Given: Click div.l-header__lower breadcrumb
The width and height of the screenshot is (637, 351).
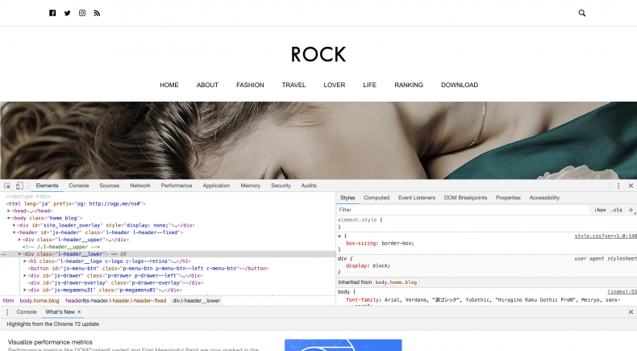Looking at the screenshot, I should tap(196, 301).
